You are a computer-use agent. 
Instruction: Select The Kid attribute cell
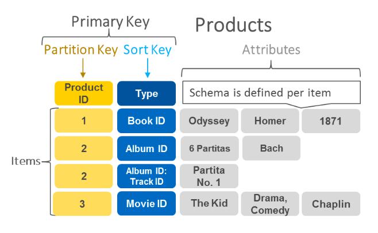209,204
